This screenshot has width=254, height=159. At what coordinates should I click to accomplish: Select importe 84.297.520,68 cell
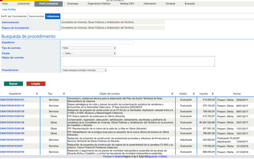[207, 123]
